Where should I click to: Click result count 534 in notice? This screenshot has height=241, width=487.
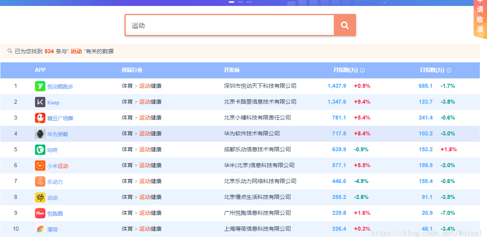coord(49,51)
